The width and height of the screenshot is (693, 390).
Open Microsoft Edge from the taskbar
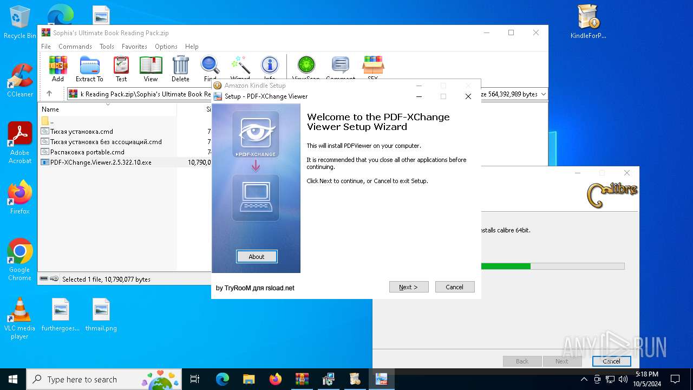[x=223, y=379]
